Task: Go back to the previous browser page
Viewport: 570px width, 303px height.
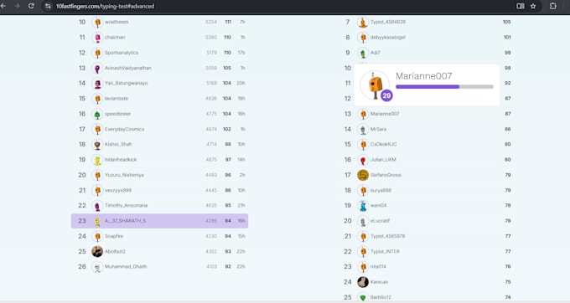Action: 3,6
